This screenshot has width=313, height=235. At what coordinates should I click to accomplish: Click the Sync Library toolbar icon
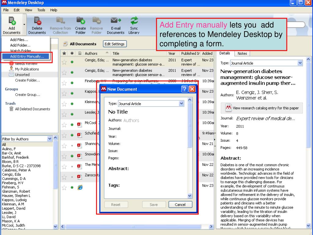click(x=134, y=25)
